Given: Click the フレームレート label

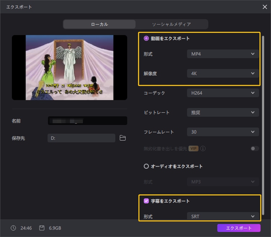Looking at the screenshot, I should 159,132.
